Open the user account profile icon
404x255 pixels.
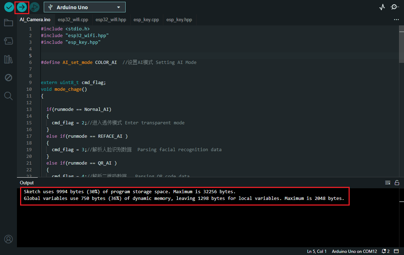coord(8,239)
